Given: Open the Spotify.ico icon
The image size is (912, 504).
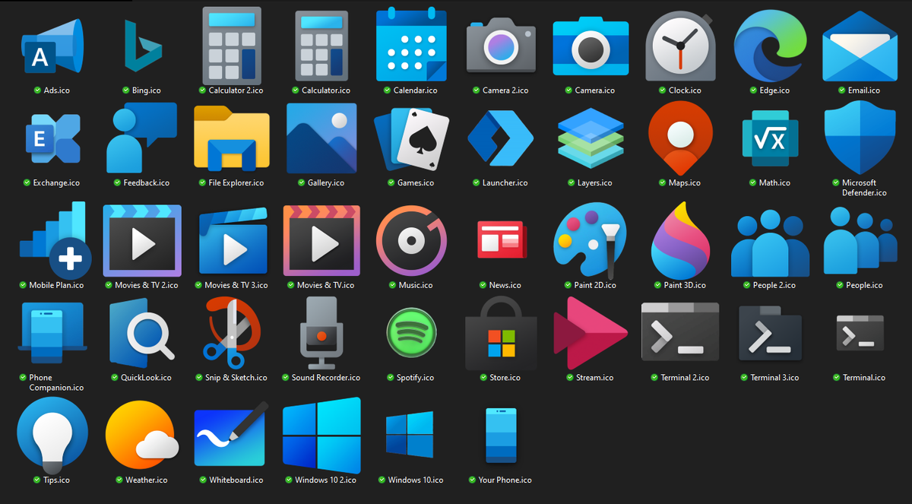Looking at the screenshot, I should (x=411, y=334).
